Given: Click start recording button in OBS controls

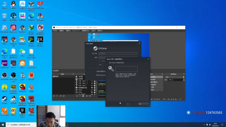Looking at the screenshot, I should tap(157, 80).
